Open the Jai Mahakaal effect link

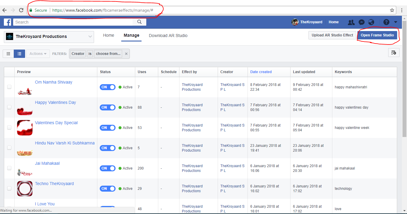[x=47, y=163]
